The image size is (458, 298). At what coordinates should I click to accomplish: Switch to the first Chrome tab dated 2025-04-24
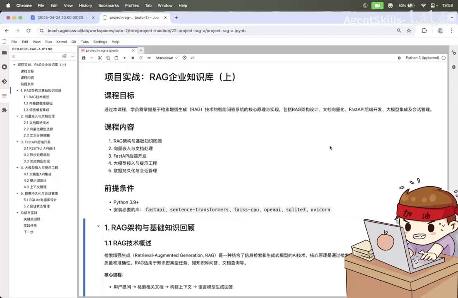point(63,17)
